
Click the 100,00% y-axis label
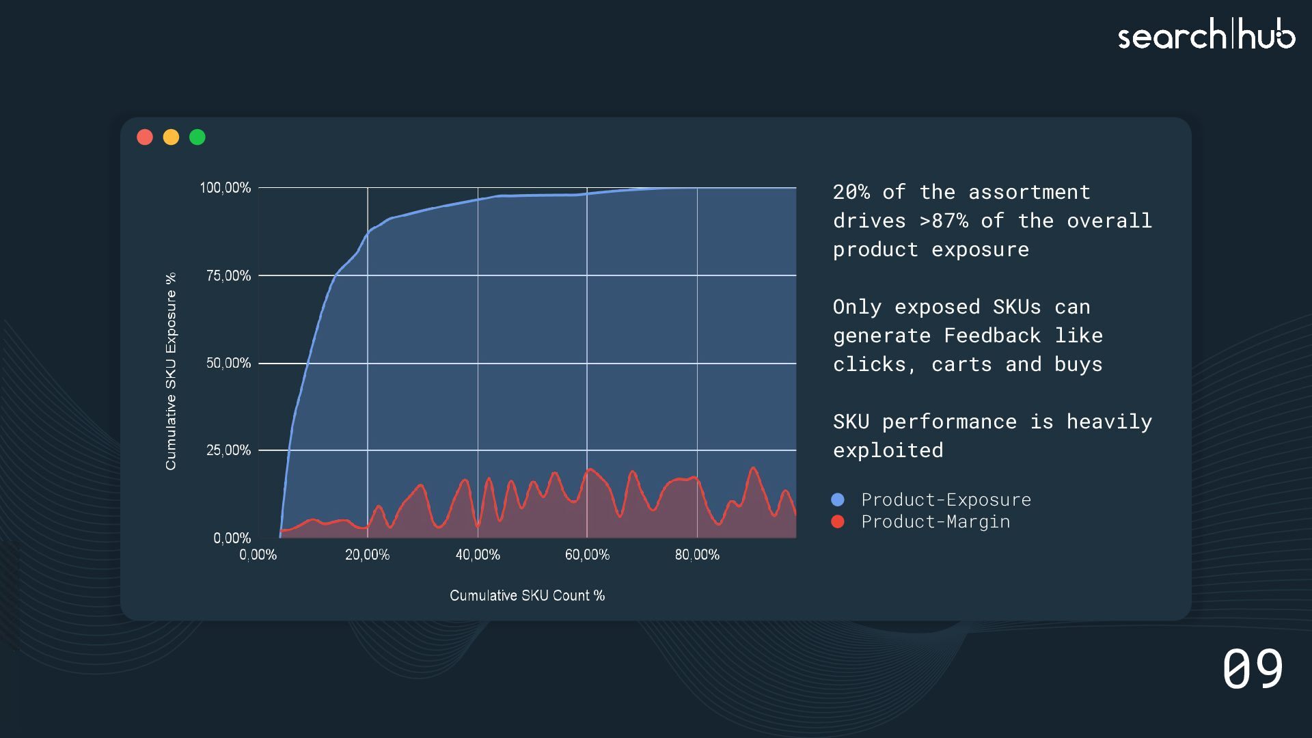pyautogui.click(x=225, y=188)
